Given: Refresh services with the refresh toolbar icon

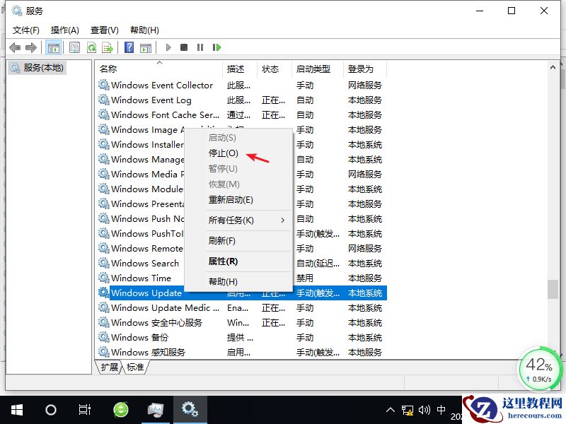Looking at the screenshot, I should [93, 47].
